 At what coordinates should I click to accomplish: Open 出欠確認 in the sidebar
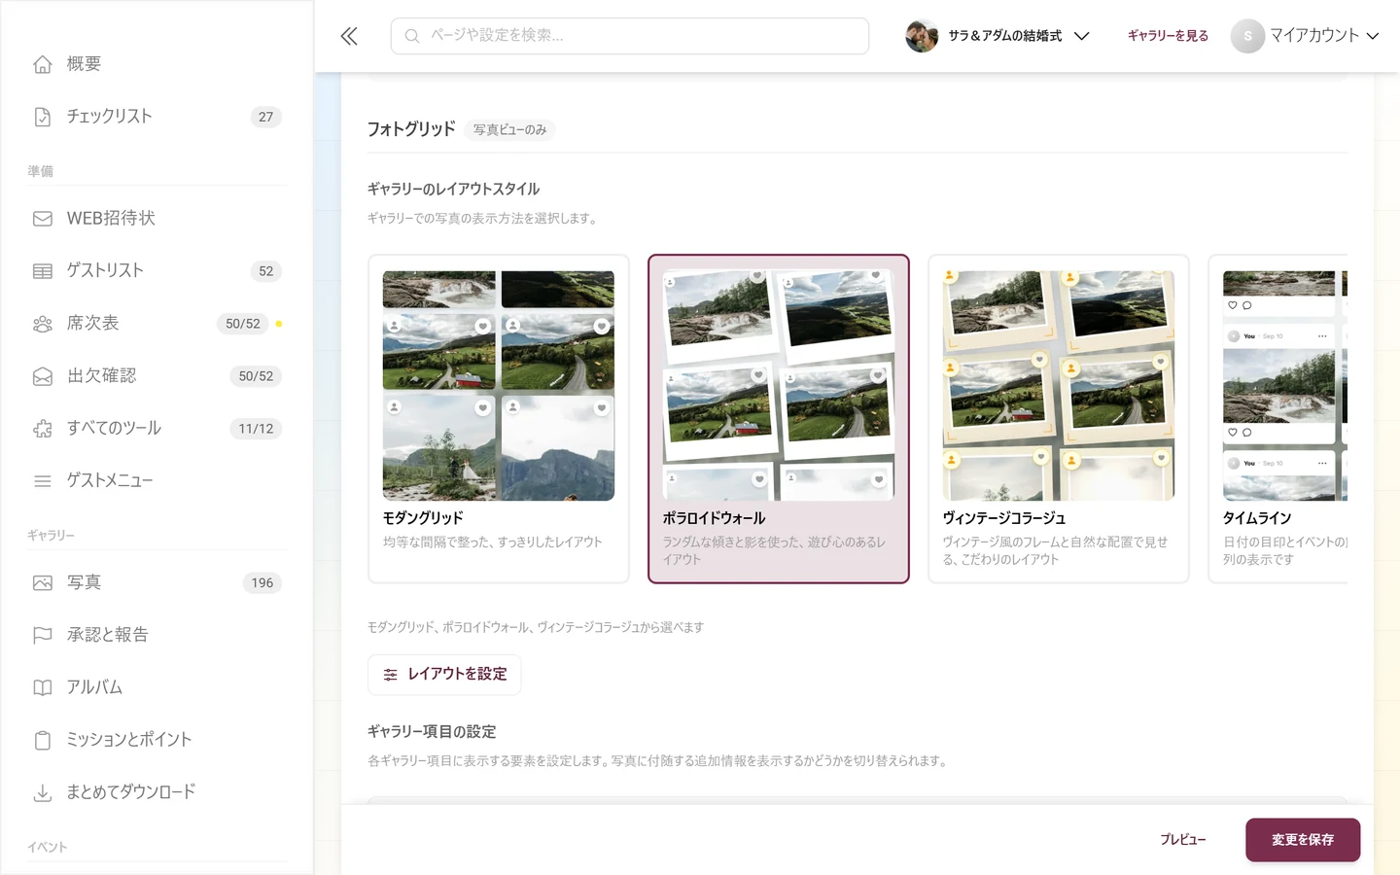coord(157,376)
